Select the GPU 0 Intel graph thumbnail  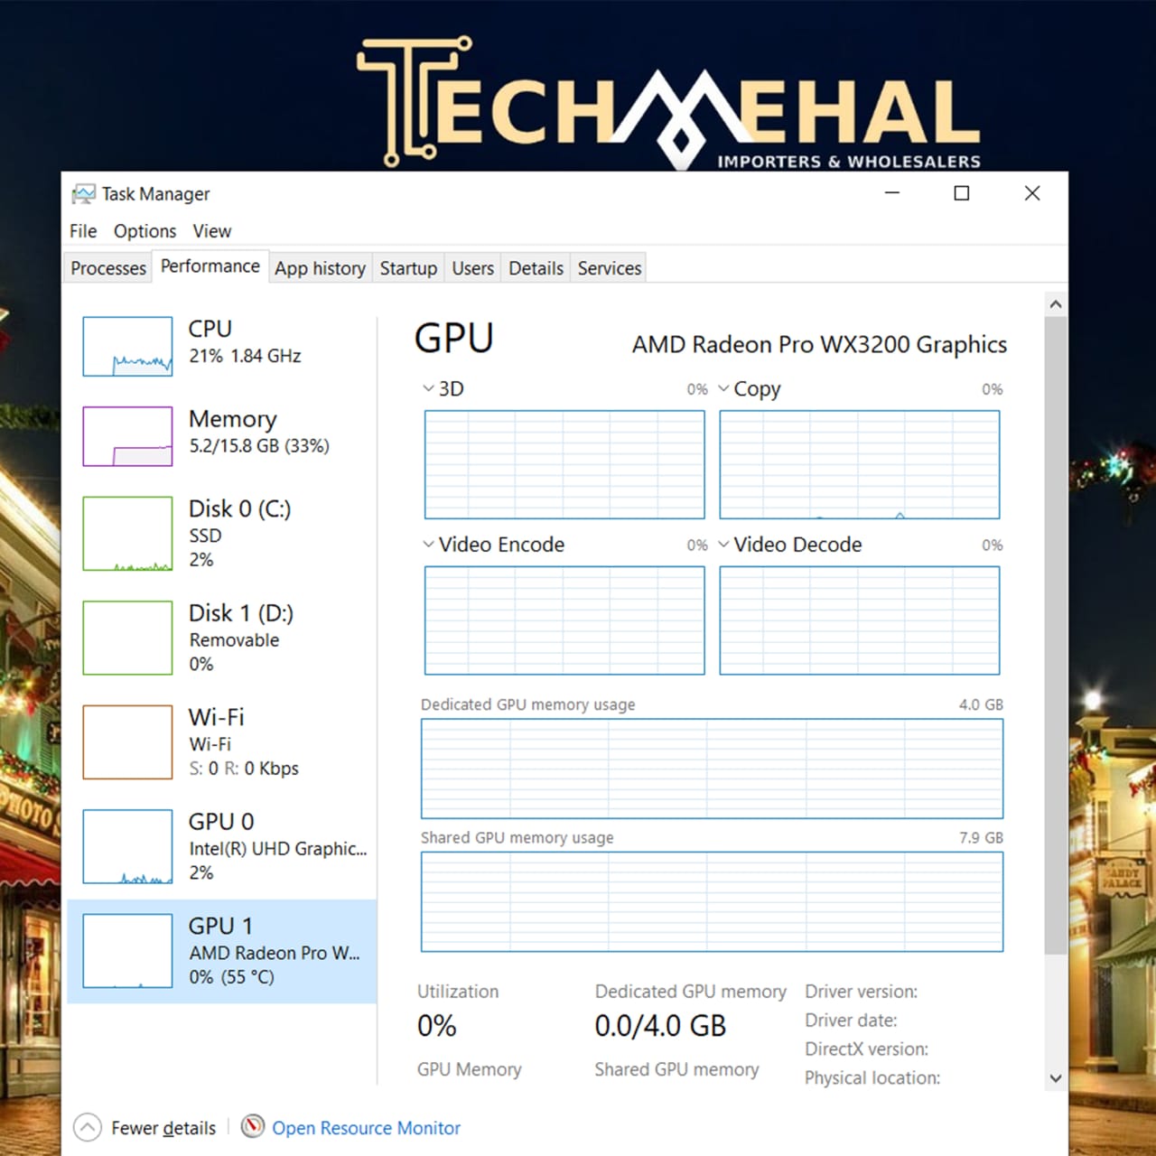tap(127, 846)
